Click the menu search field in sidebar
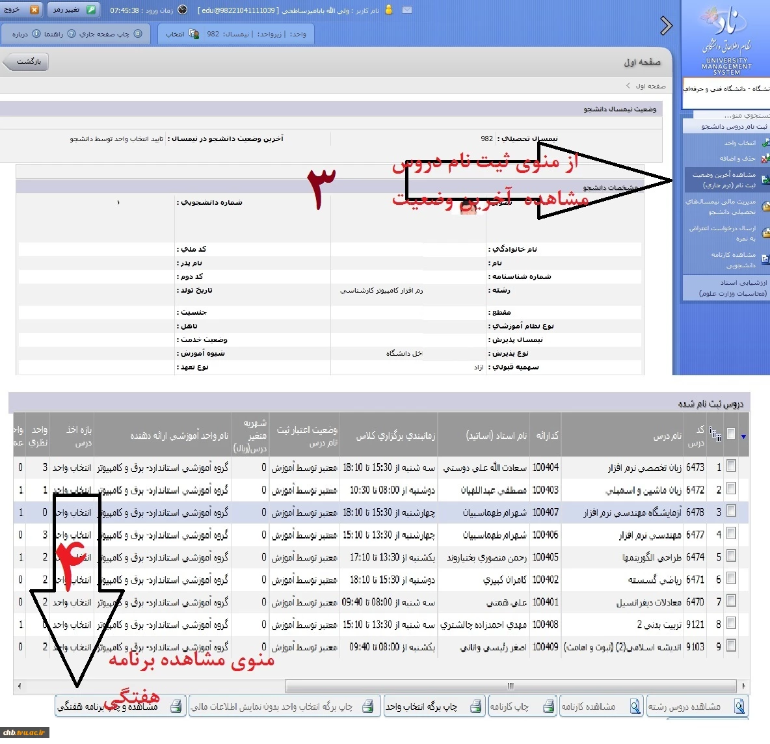 [731, 115]
